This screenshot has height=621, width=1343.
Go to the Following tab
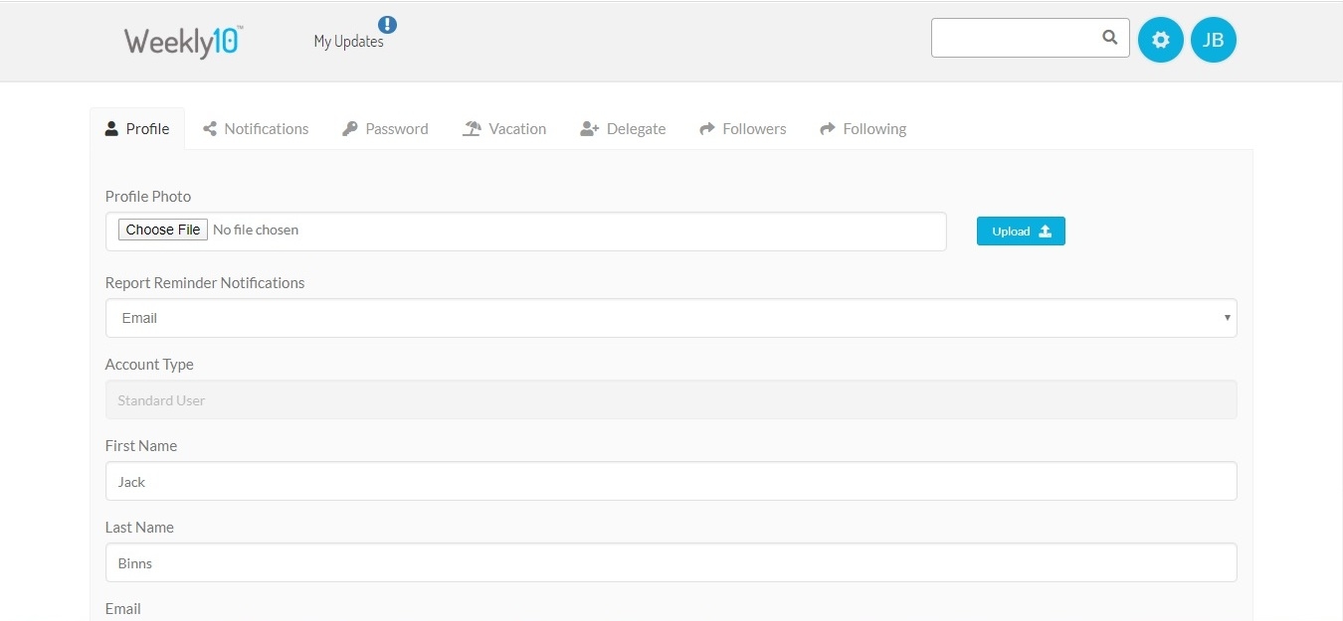tap(863, 129)
